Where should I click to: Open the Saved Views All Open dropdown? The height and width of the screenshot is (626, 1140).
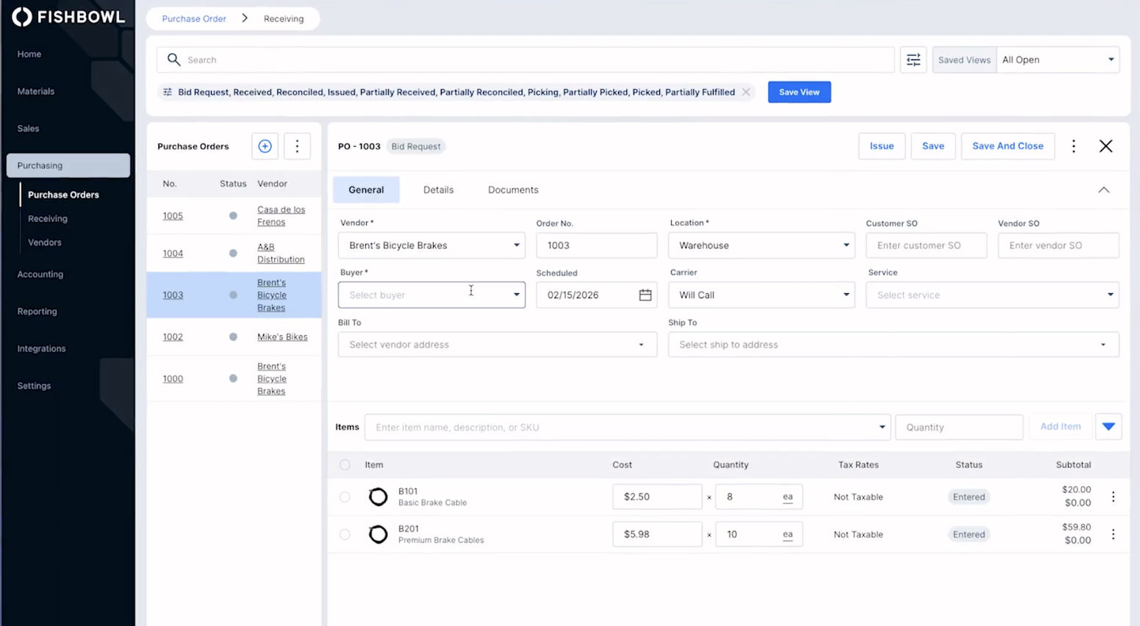[x=1057, y=60]
